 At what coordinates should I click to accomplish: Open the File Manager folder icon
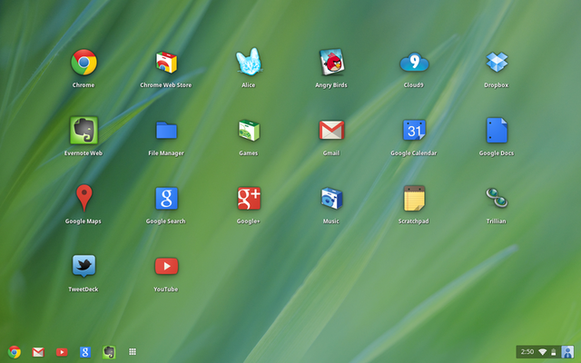coord(166,130)
